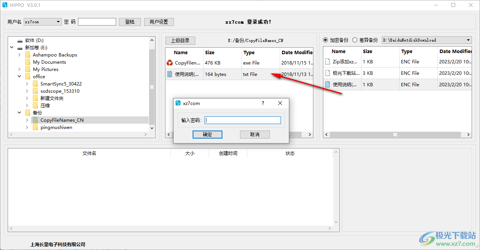Select the 164 bytes size cell
The width and height of the screenshot is (480, 250).
point(222,74)
